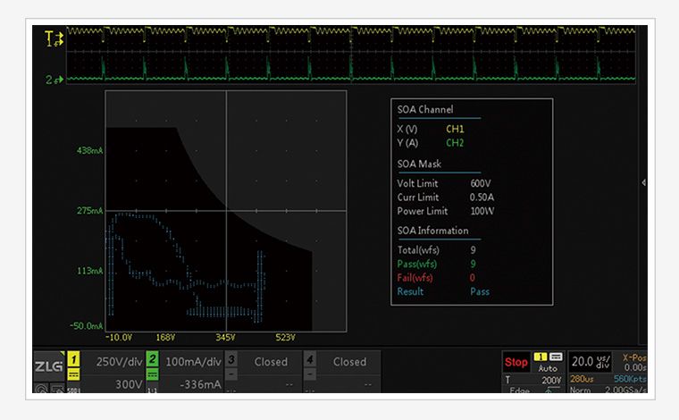
Task: Open the Auto trigger mode selector
Action: click(x=547, y=367)
